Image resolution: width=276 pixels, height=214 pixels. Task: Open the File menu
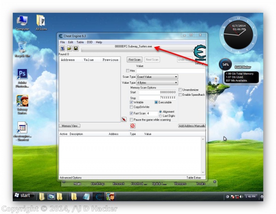pyautogui.click(x=63, y=42)
